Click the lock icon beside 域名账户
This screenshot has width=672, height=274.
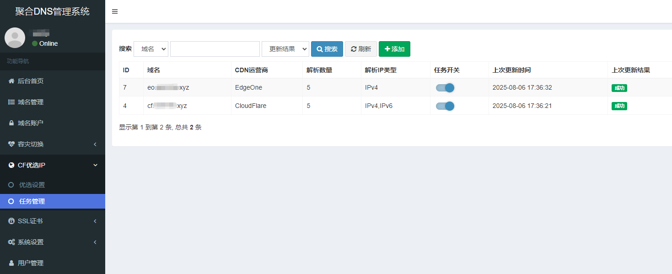(x=11, y=123)
